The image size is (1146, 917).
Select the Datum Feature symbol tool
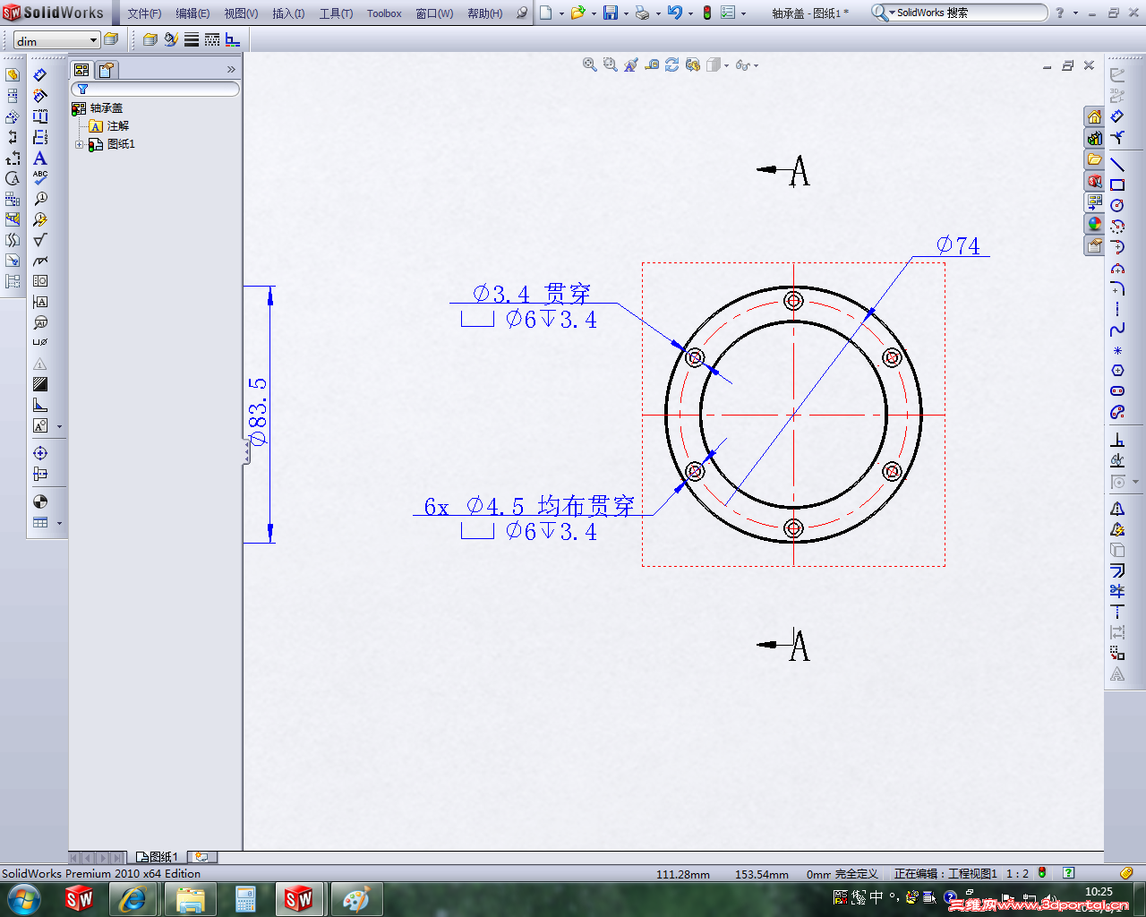(40, 302)
